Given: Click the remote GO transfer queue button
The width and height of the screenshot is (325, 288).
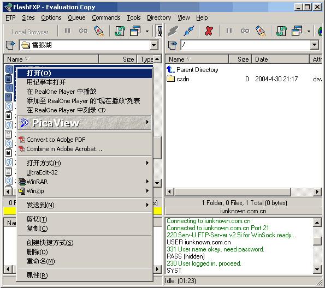Looking at the screenshot, I should pyautogui.click(x=245, y=31).
